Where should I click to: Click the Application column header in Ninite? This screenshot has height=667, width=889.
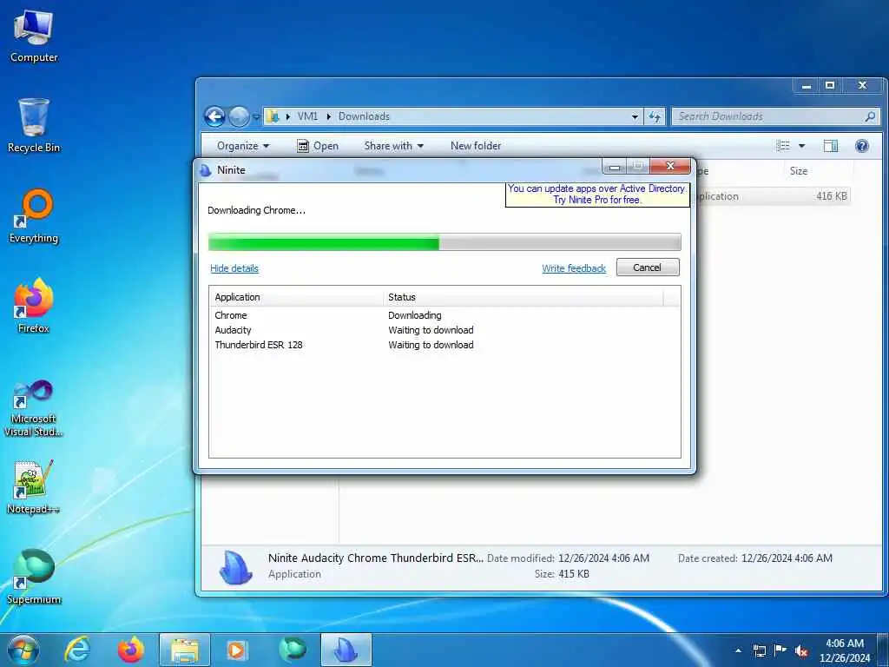pos(297,297)
